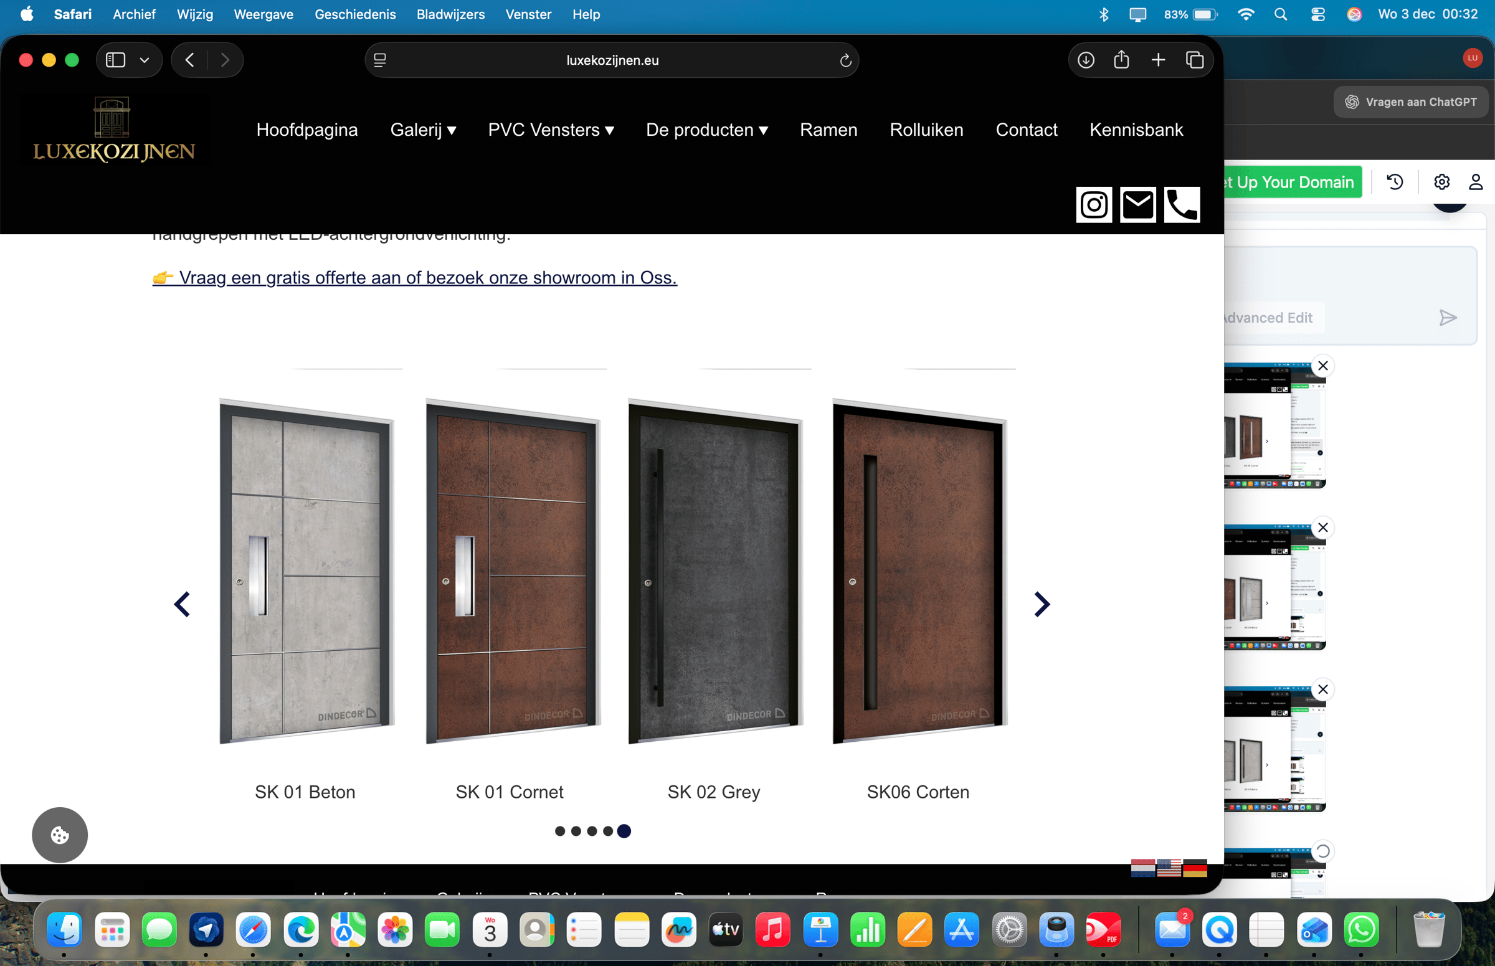Click the email envelope icon
Viewport: 1495px width, 966px height.
[1138, 204]
